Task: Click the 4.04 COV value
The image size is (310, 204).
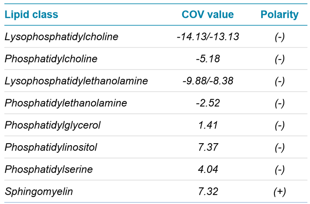Action: [207, 170]
